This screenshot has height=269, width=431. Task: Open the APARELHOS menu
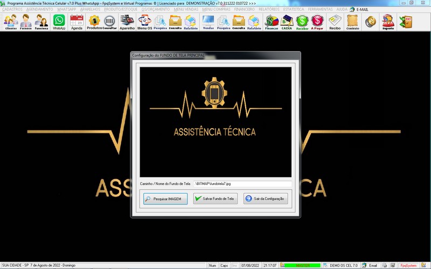point(90,9)
